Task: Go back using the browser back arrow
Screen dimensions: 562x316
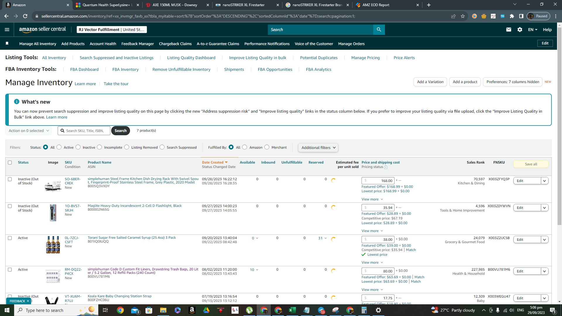Action: 6,16
